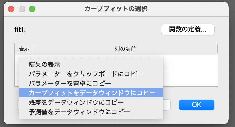
Task: Pick カーブフィットをデータウィンドウにコピー menu item
Action: point(92,93)
